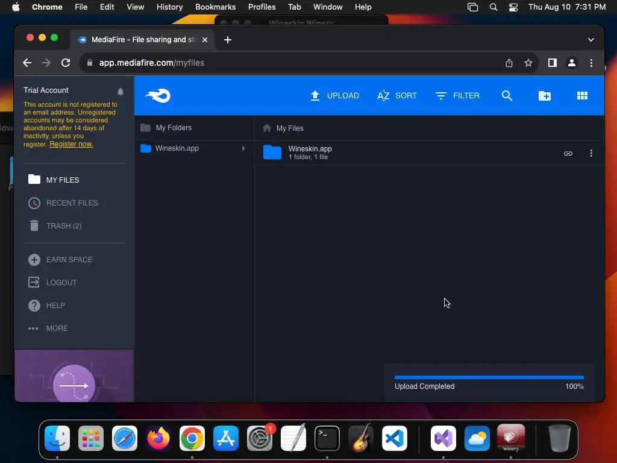
Task: Open Control Center in menu bar
Action: [x=513, y=7]
